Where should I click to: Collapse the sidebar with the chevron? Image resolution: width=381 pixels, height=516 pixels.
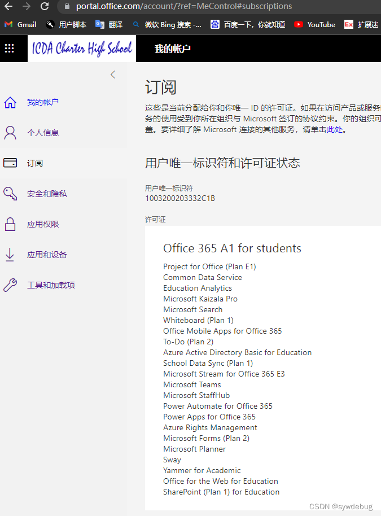tap(113, 75)
